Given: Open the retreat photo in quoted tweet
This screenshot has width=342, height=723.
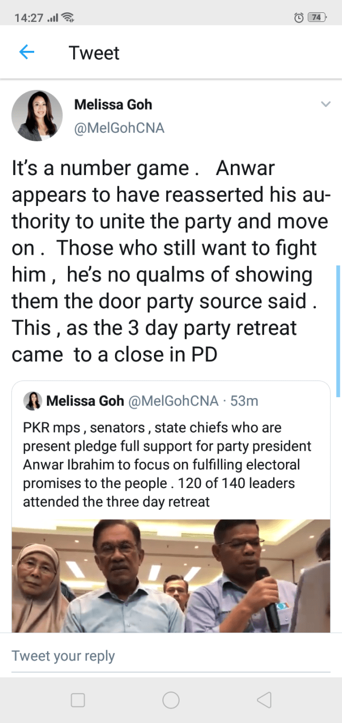Looking at the screenshot, I should click(x=171, y=575).
